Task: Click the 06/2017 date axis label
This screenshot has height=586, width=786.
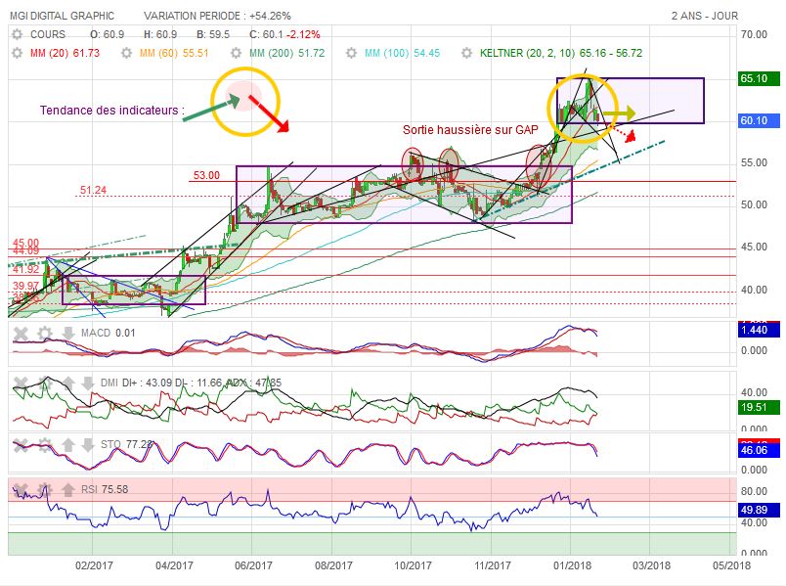Action: point(253,565)
